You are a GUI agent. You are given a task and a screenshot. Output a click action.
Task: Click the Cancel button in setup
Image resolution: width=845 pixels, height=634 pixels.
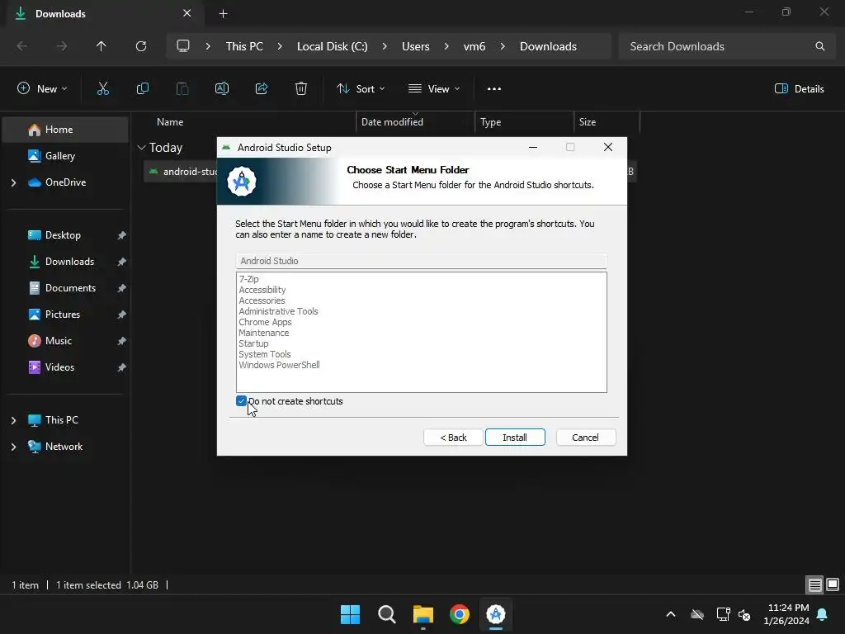click(585, 438)
